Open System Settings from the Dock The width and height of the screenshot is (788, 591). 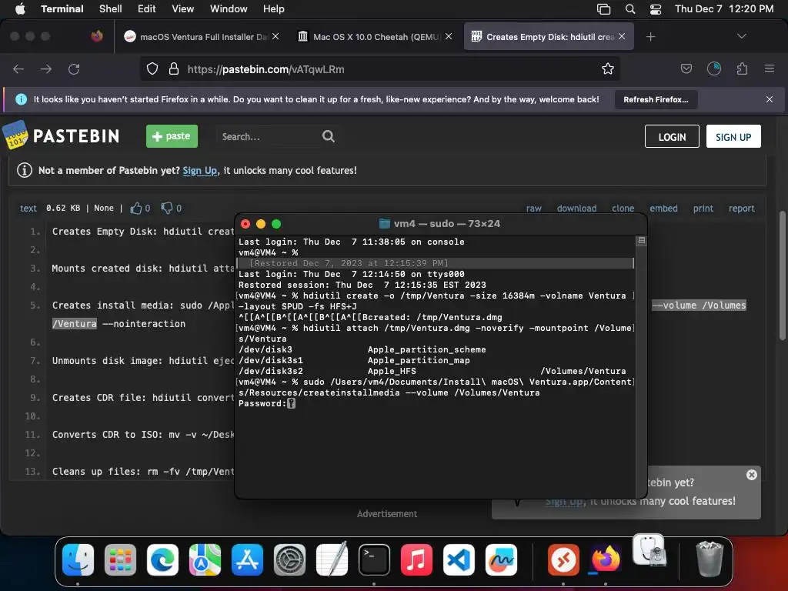(x=289, y=560)
